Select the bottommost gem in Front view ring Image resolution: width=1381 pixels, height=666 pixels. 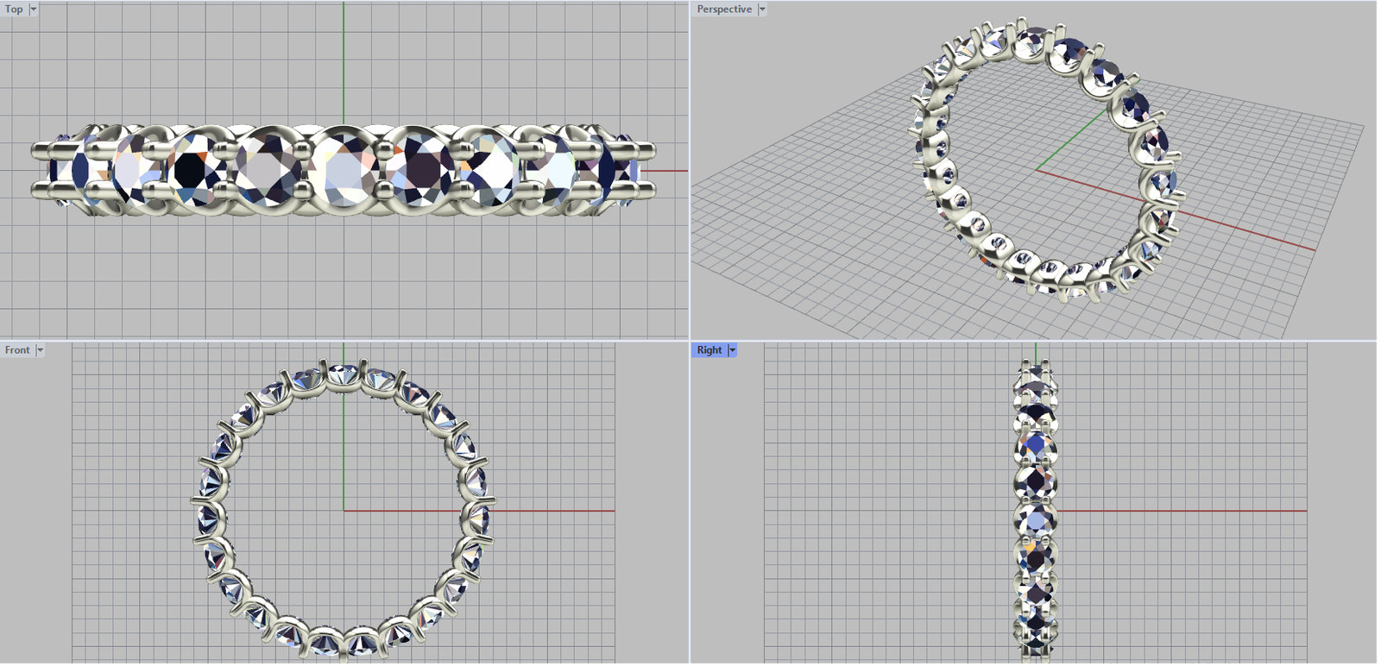tap(344, 644)
